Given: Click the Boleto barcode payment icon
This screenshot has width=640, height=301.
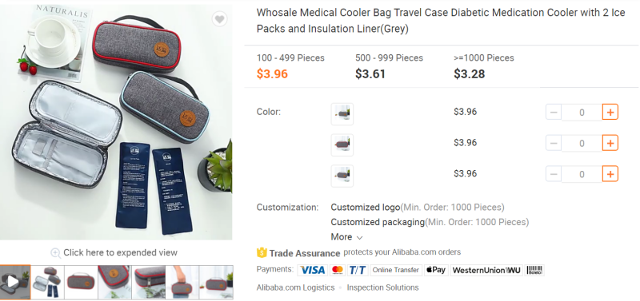Looking at the screenshot, I should point(534,270).
